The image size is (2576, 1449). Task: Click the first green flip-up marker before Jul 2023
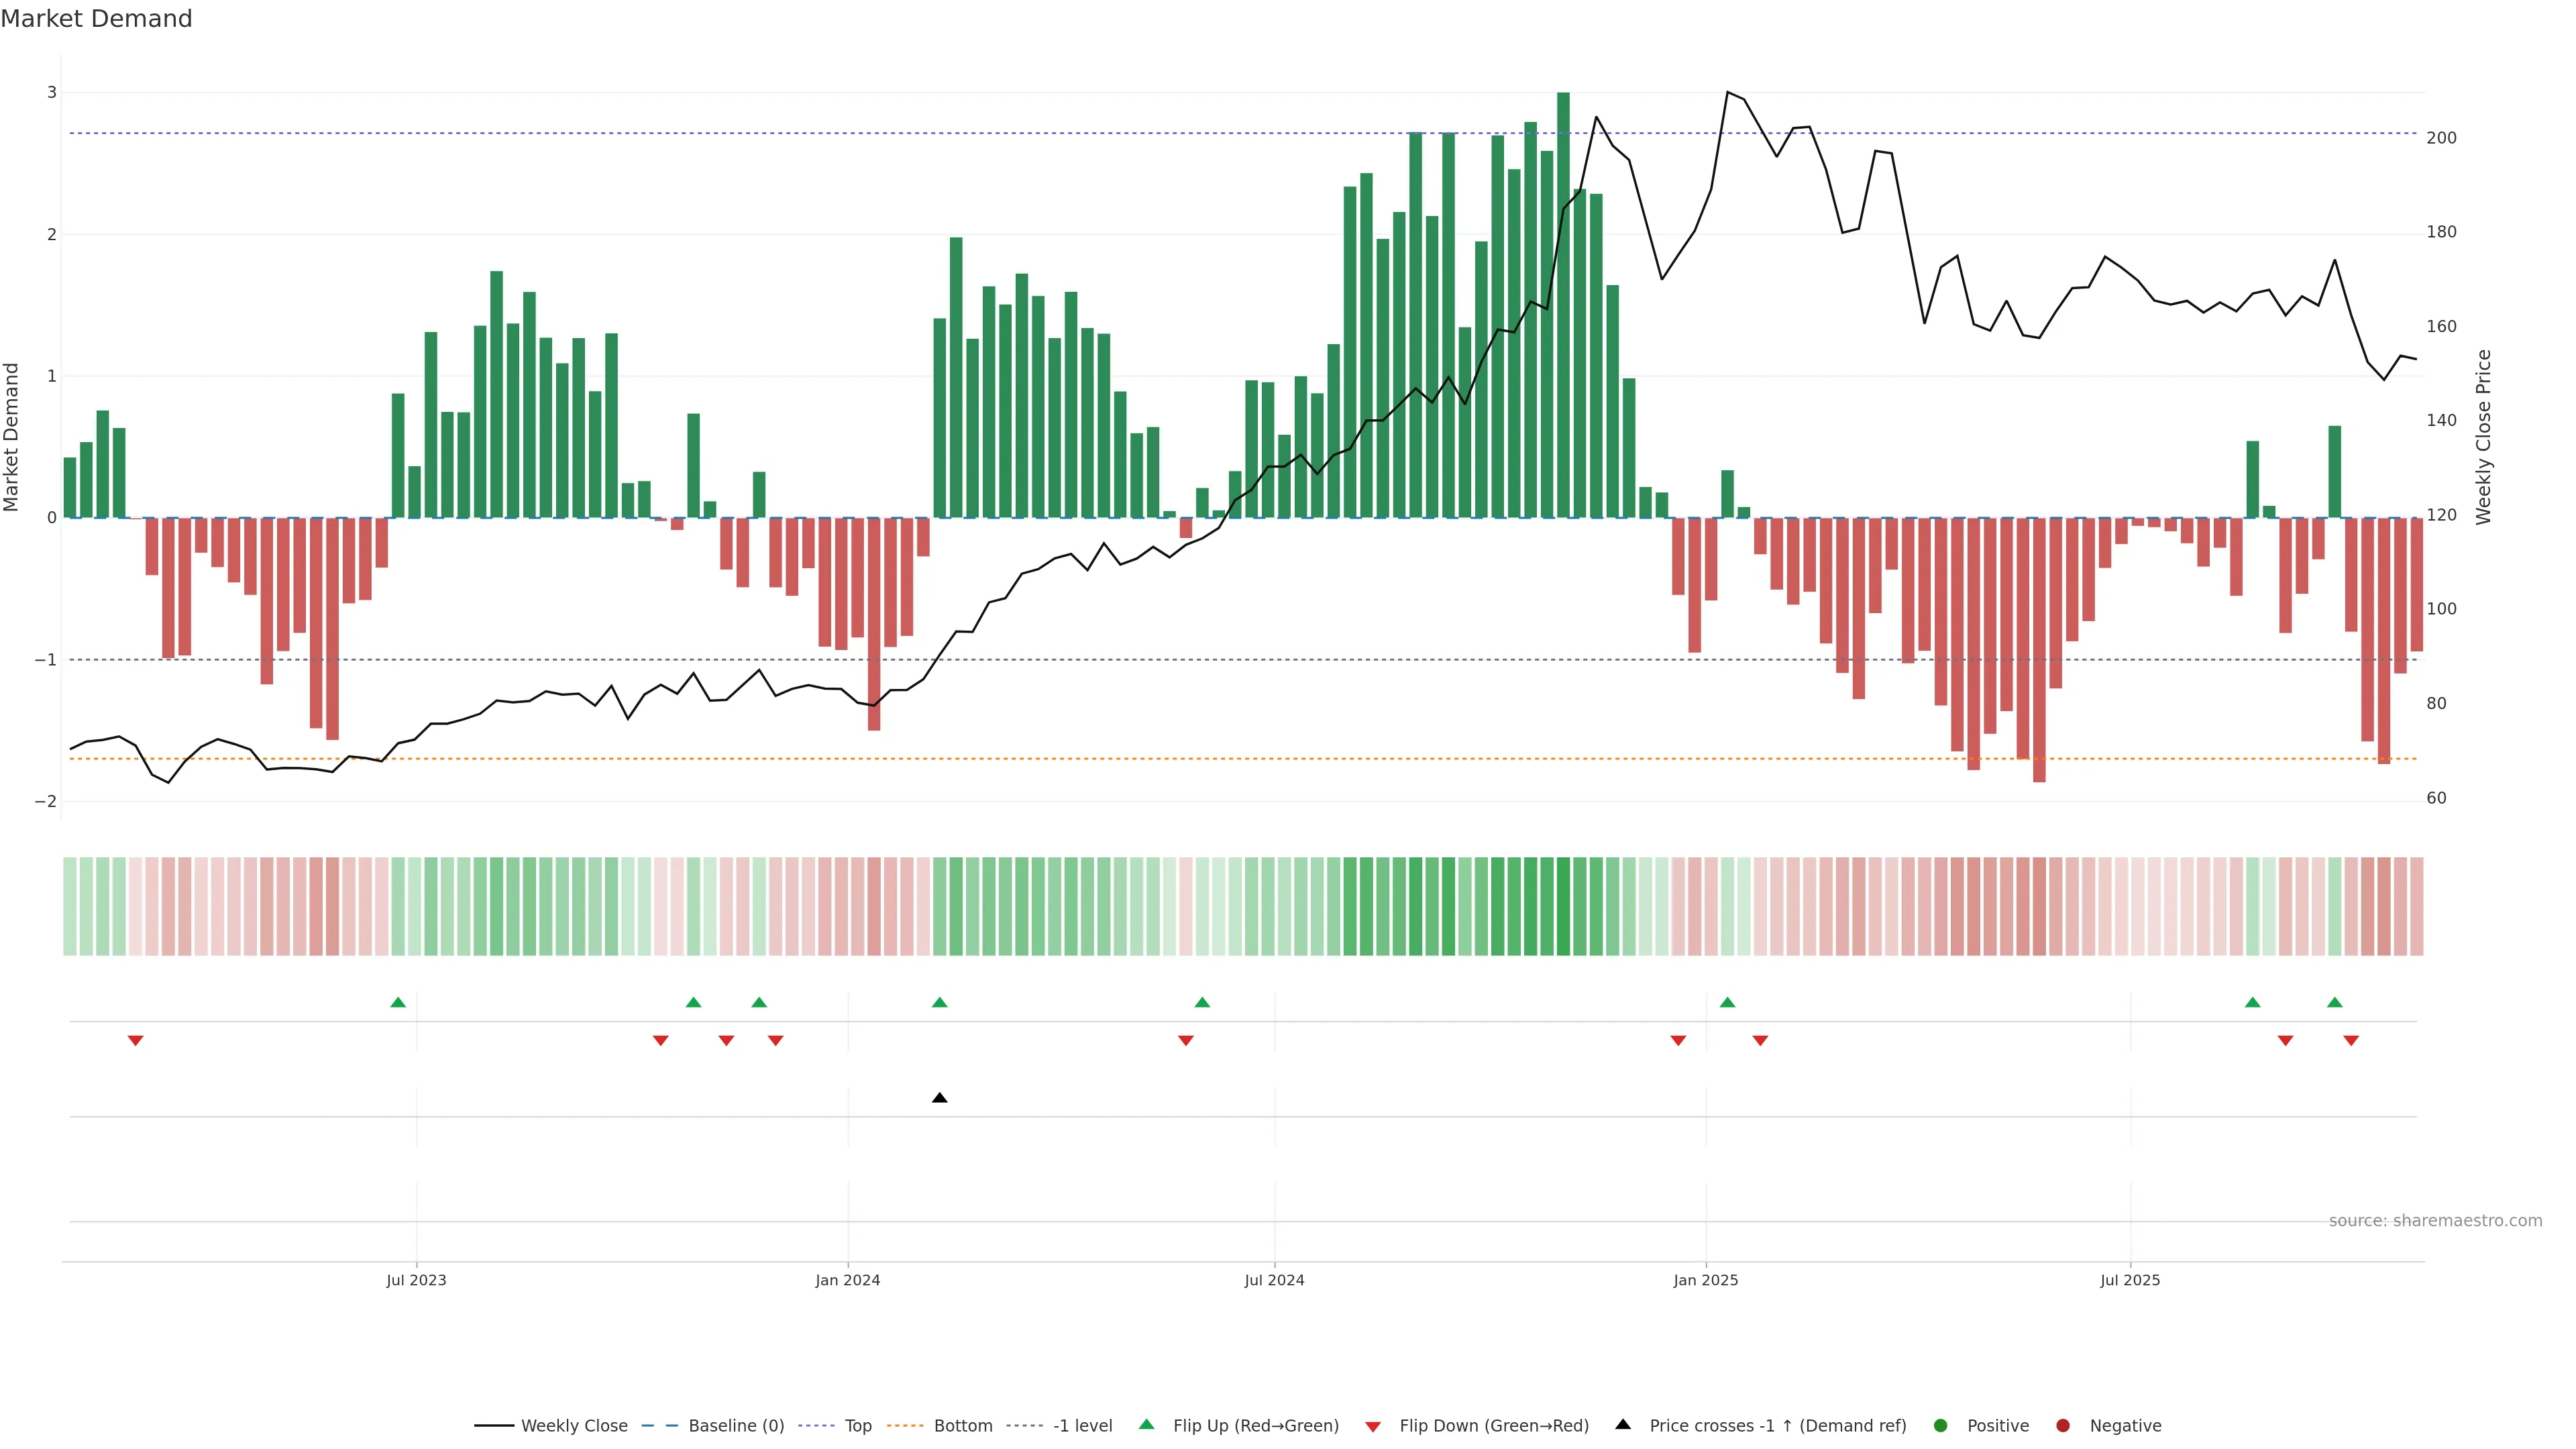click(x=398, y=1002)
